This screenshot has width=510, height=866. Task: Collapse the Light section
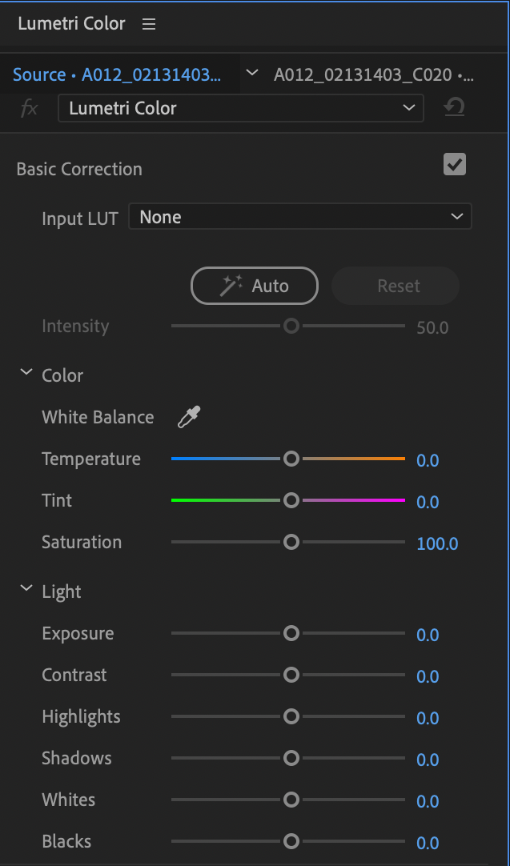pos(26,588)
